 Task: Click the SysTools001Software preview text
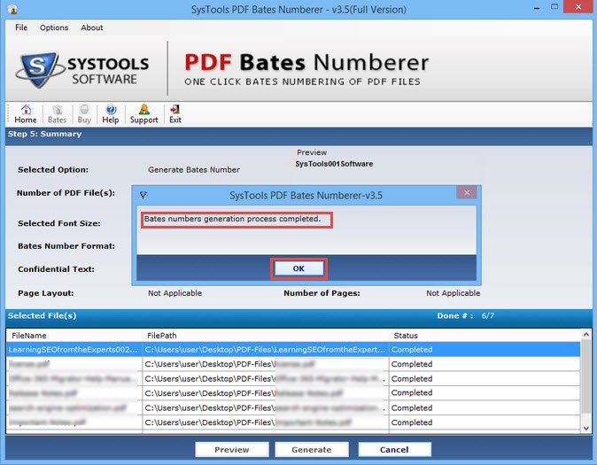pyautogui.click(x=334, y=164)
